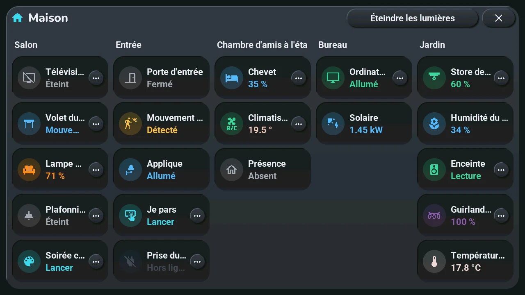Open more options for Je pars
The width and height of the screenshot is (525, 295).
(x=197, y=215)
